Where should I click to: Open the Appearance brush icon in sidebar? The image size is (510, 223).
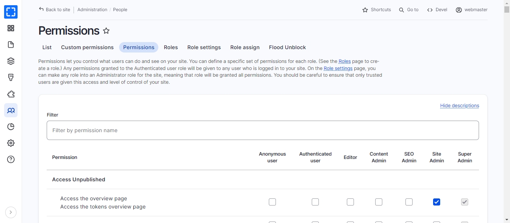point(11,77)
